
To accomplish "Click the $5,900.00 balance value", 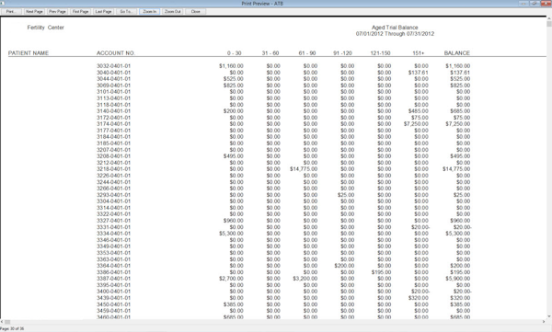I will click(457, 279).
